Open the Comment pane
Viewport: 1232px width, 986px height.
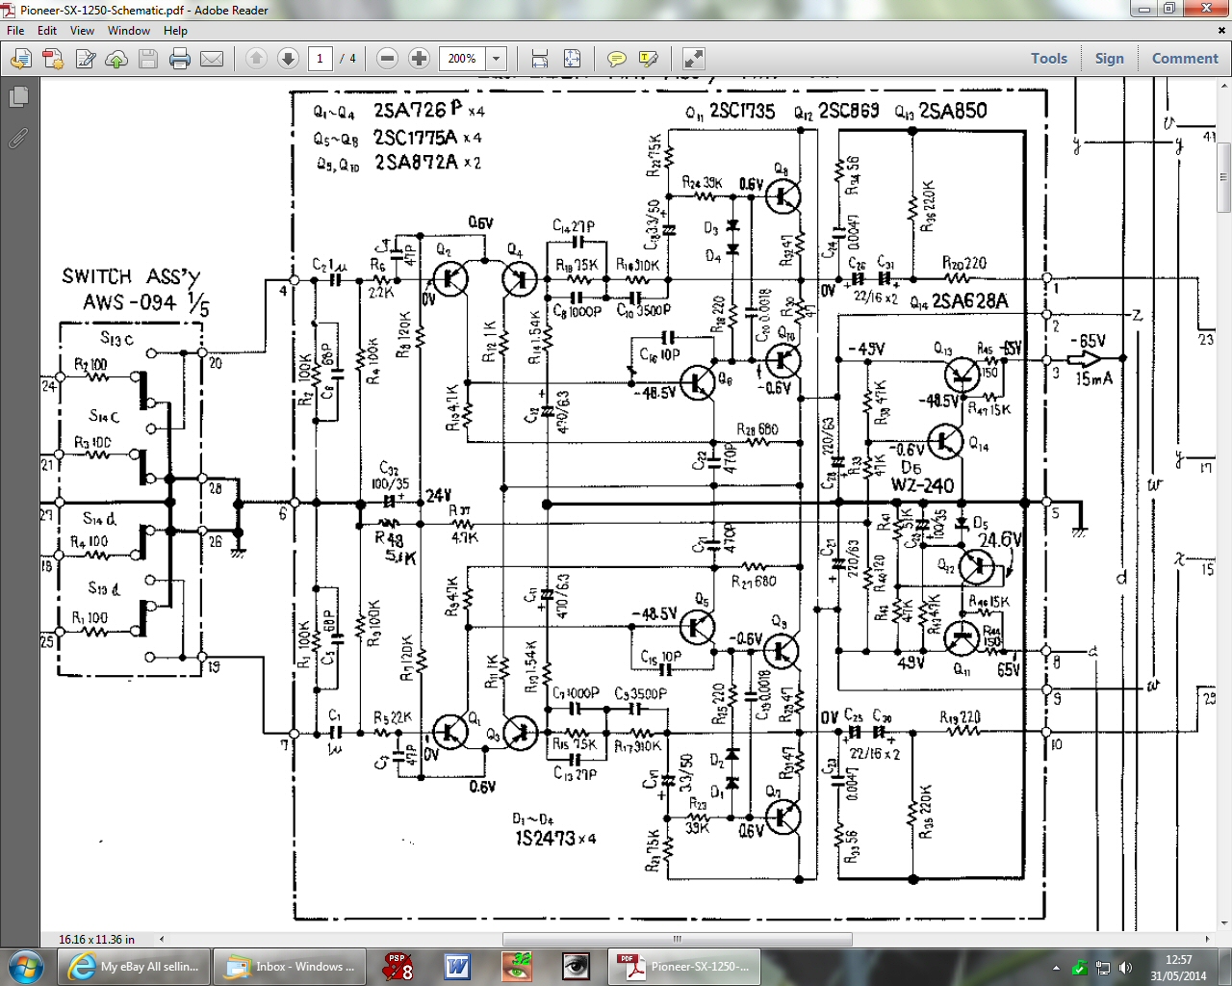tap(1185, 59)
